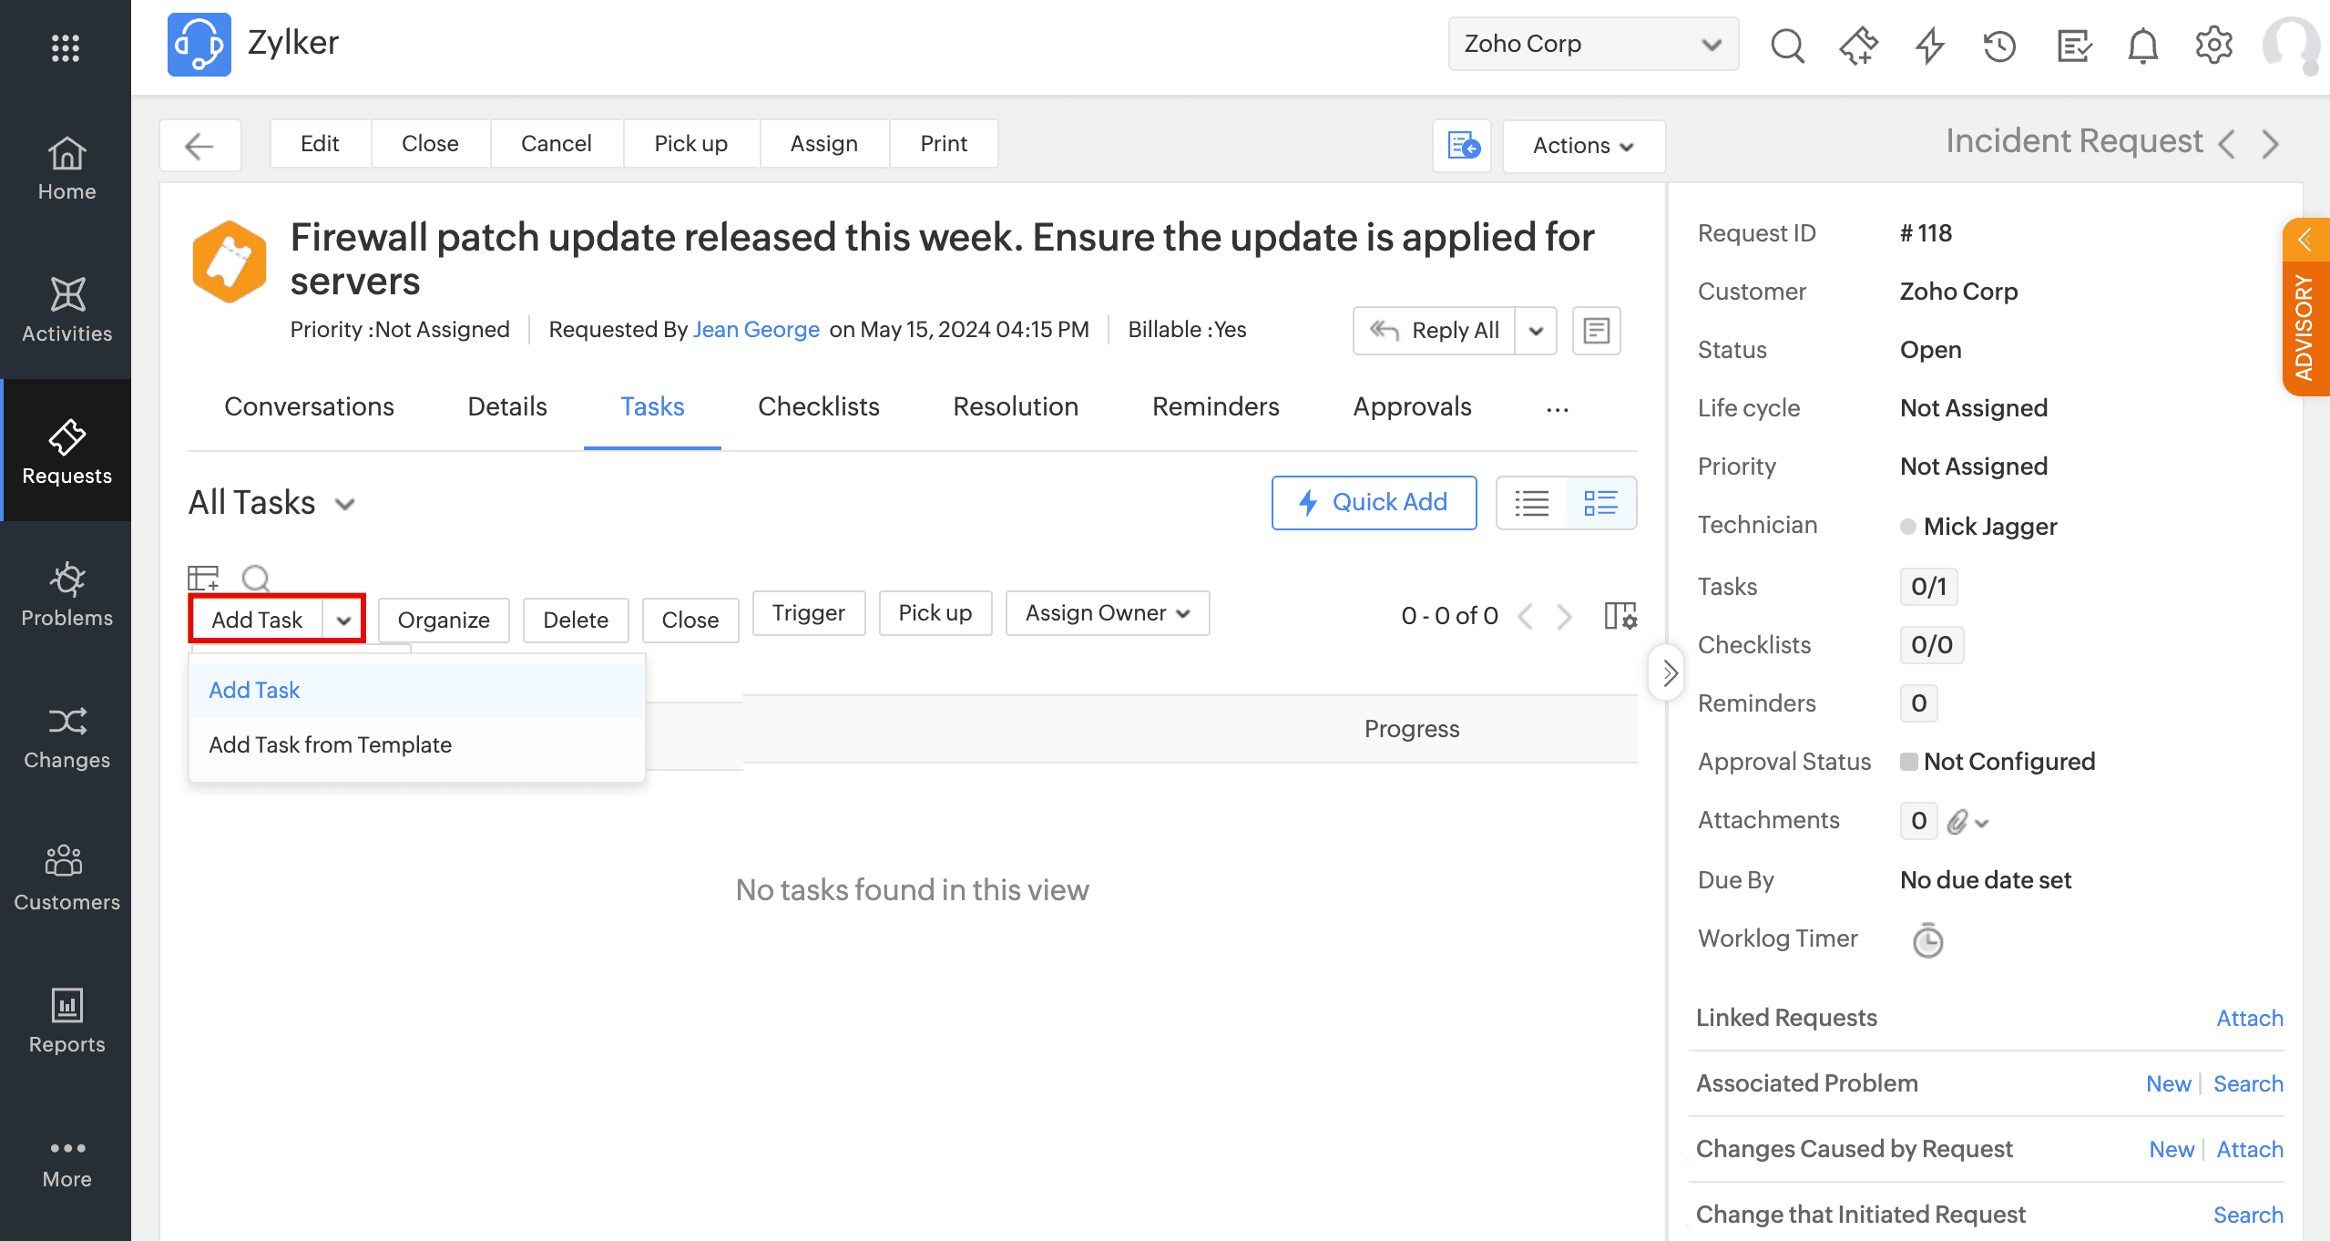Switch to the Checklists tab
This screenshot has width=2330, height=1241.
click(x=818, y=406)
